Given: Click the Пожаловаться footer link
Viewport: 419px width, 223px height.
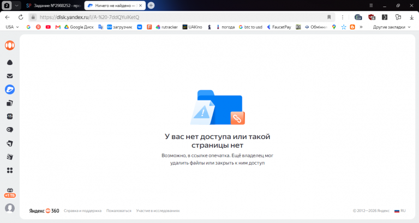Looking at the screenshot, I should point(118,210).
